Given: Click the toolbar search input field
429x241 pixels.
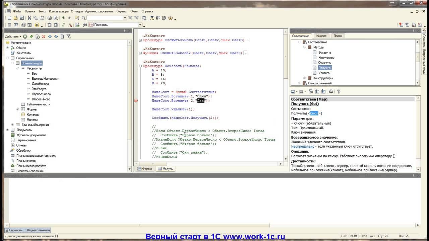Looking at the screenshot, I should [x=105, y=18].
